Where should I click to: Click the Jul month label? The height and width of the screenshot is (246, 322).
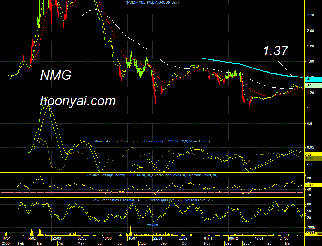(120, 243)
